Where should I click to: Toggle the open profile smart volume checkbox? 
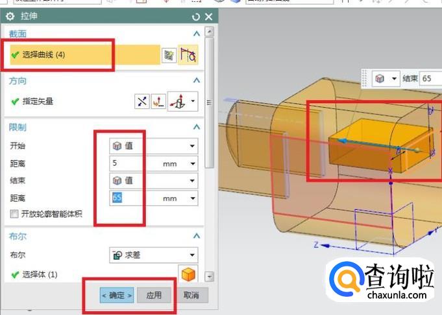point(14,214)
